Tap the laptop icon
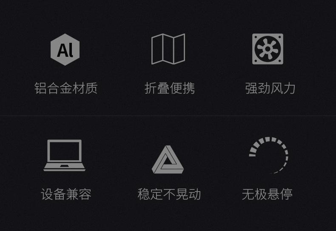 tap(65, 156)
